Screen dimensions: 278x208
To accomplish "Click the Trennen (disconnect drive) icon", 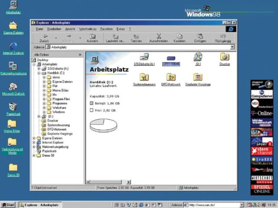I will (136, 38).
